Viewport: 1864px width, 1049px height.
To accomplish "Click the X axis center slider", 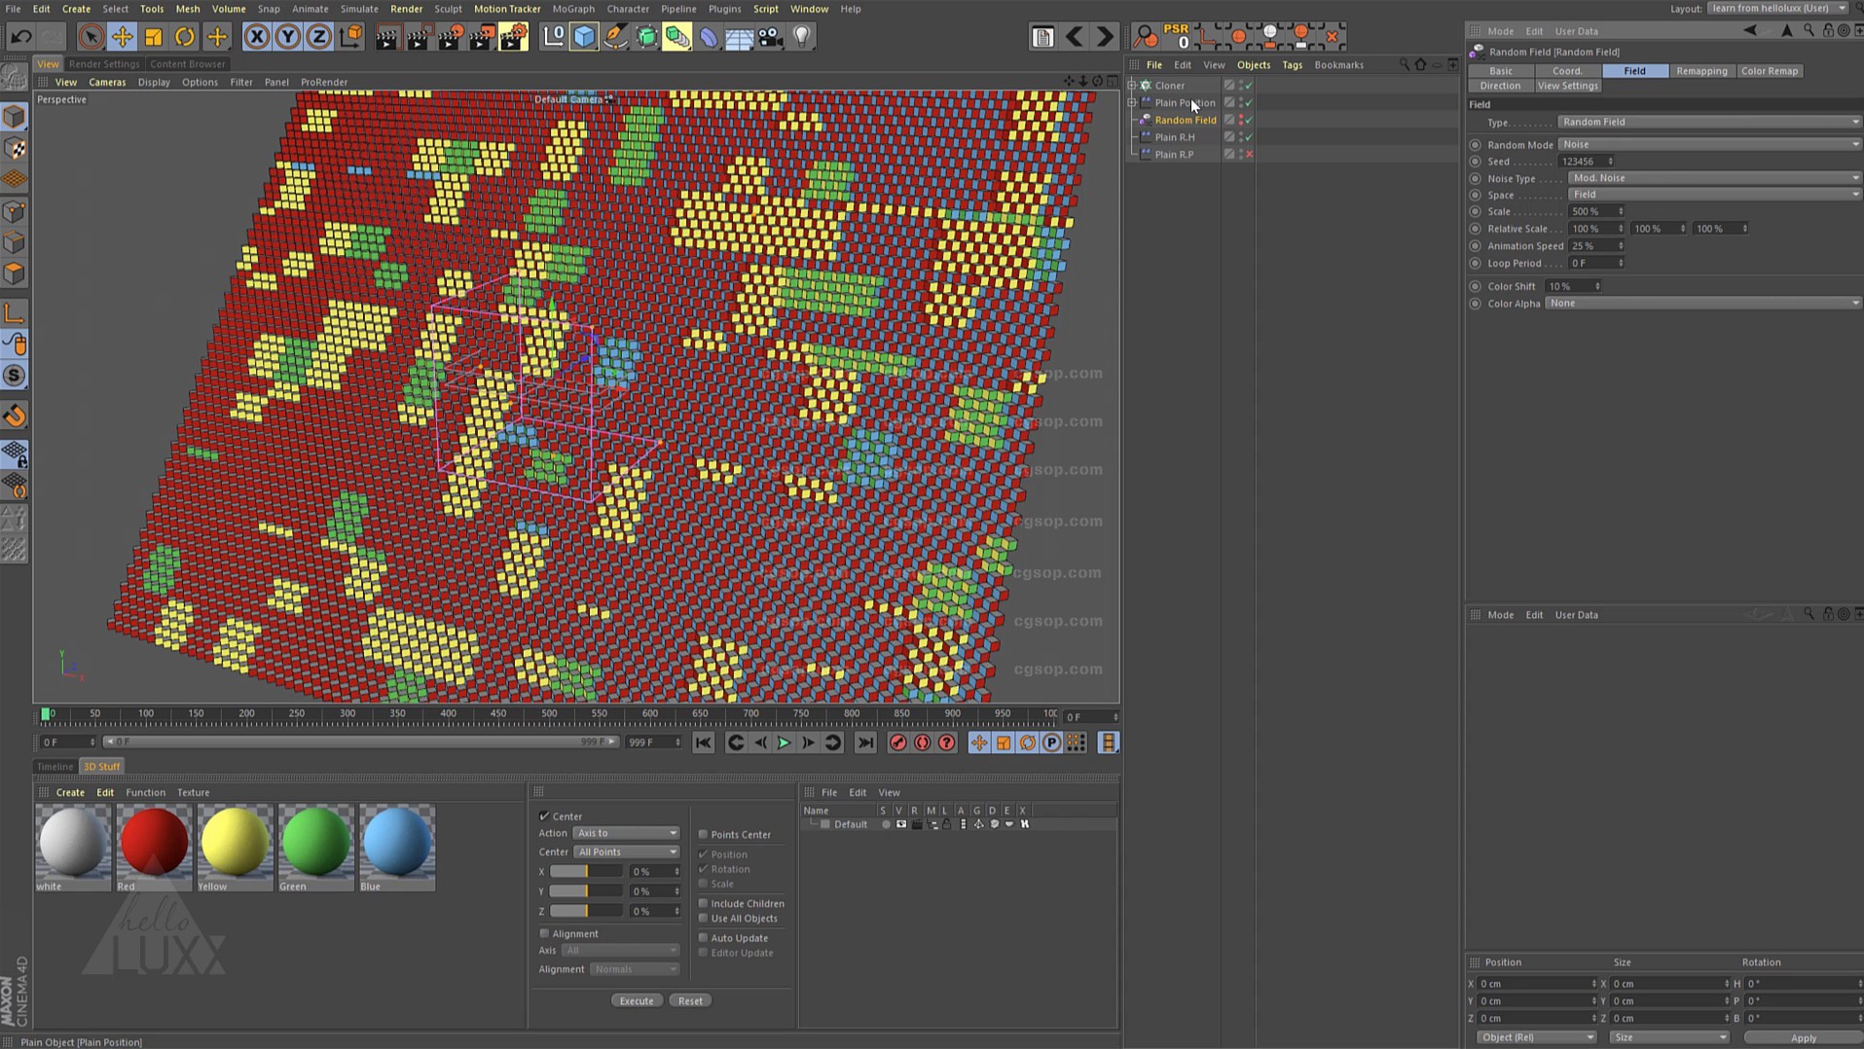I will [x=586, y=871].
